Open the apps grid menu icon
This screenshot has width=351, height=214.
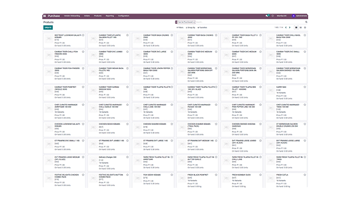[45, 16]
